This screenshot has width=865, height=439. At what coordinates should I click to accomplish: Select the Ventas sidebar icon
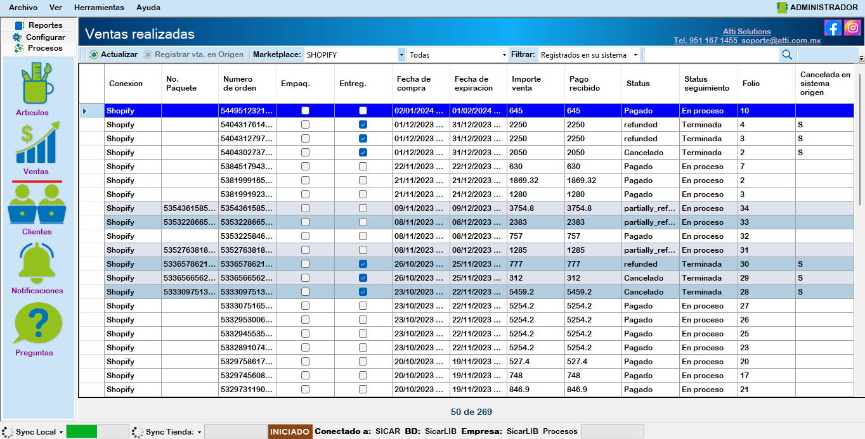point(36,144)
